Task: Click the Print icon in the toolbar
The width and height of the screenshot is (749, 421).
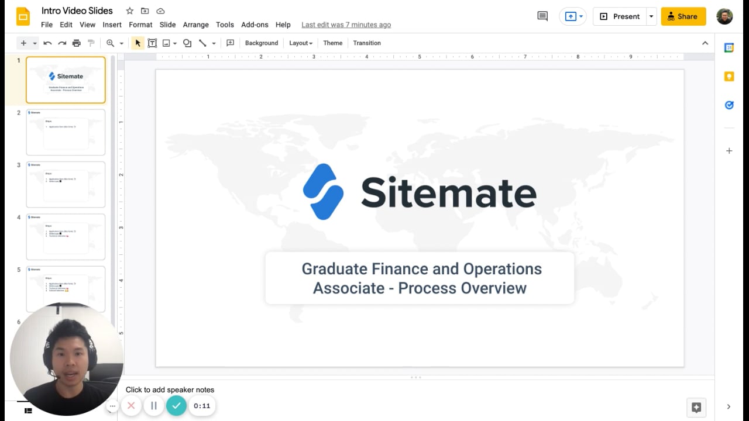Action: [x=77, y=43]
